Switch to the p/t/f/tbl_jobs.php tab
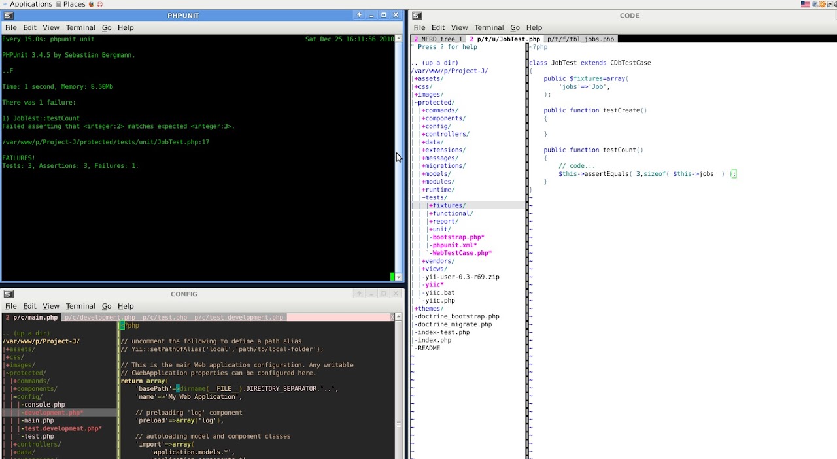 click(580, 39)
